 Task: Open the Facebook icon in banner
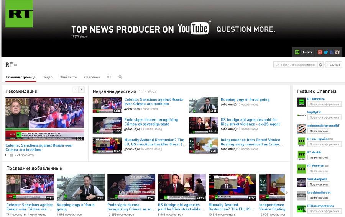click(x=332, y=52)
